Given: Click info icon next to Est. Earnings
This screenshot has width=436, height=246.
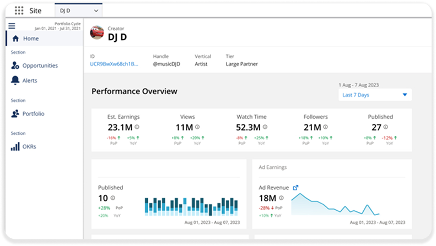Looking at the screenshot, I should pyautogui.click(x=137, y=127).
